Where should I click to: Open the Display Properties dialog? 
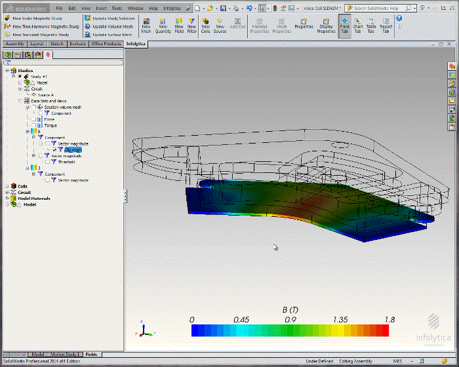tap(325, 26)
